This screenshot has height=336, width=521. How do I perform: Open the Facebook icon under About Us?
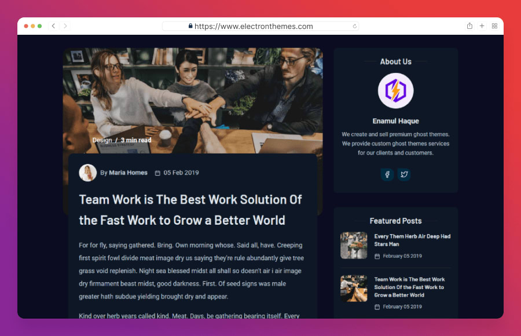(x=387, y=174)
